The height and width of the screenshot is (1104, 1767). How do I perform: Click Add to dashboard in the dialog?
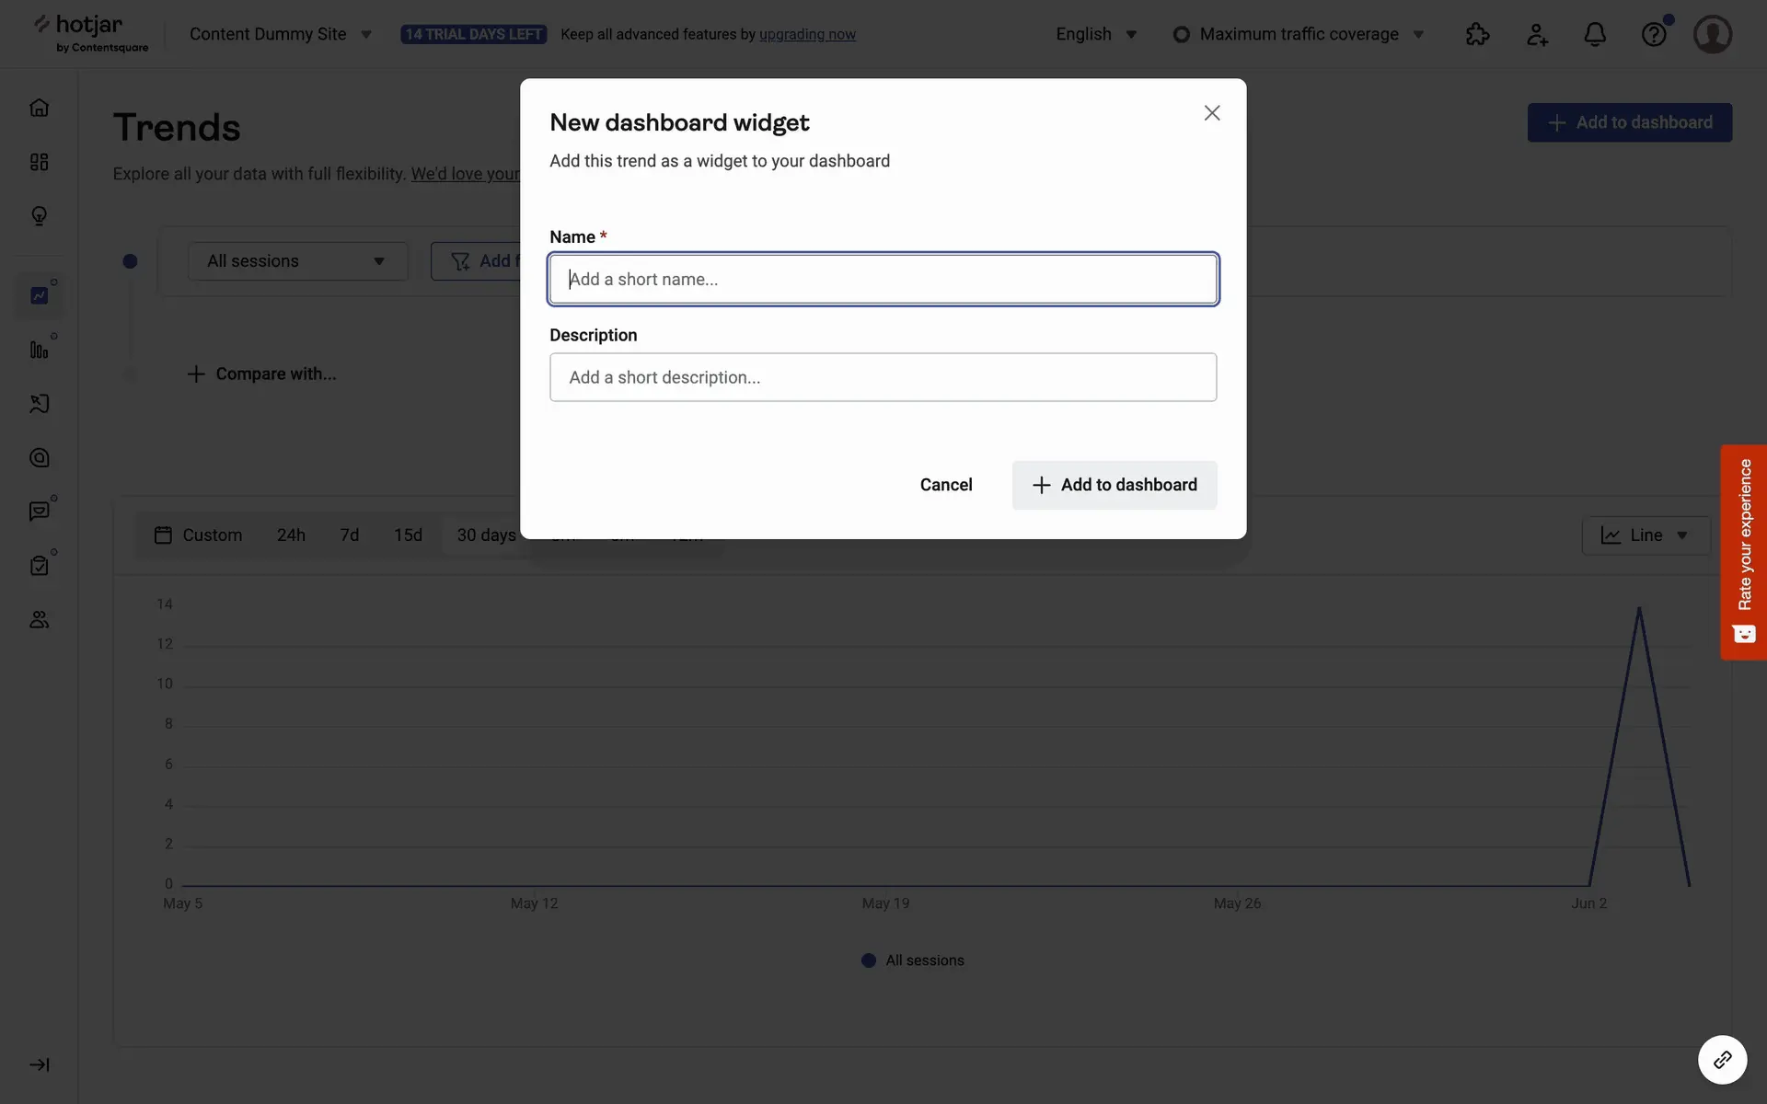click(x=1114, y=485)
